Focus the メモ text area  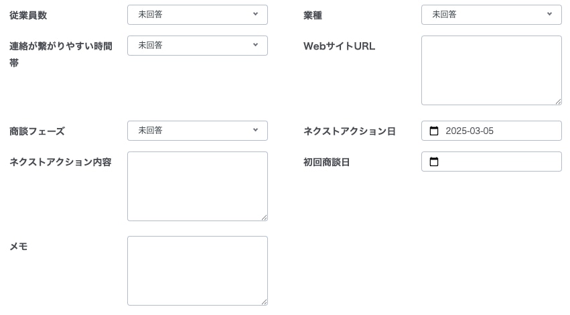[x=198, y=271]
